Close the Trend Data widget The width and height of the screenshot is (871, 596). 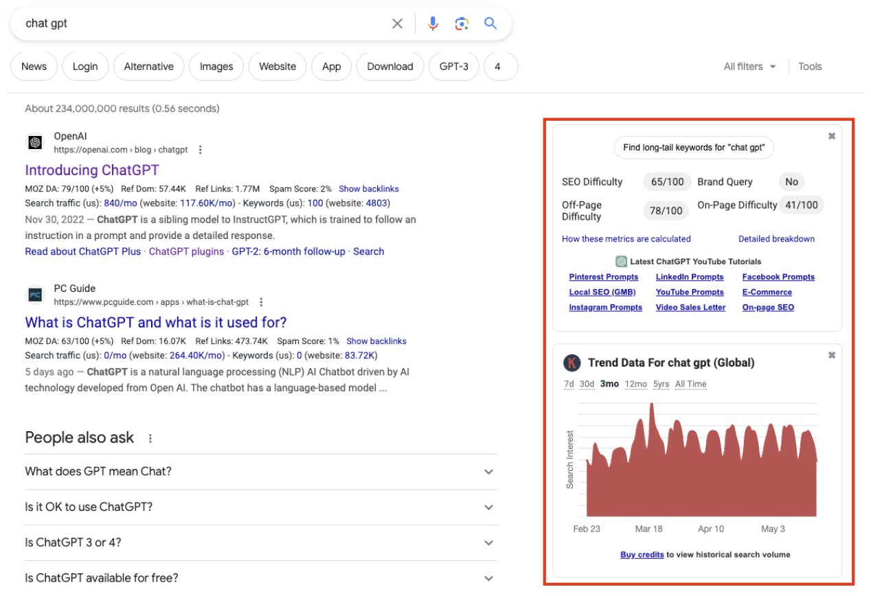click(832, 355)
